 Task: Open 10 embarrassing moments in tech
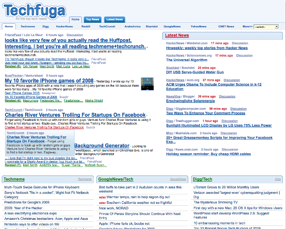click(x=219, y=223)
